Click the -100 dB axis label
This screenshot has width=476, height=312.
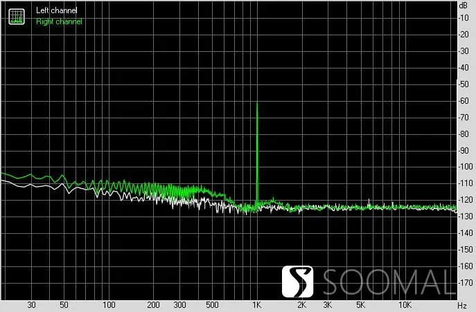pyautogui.click(x=466, y=167)
